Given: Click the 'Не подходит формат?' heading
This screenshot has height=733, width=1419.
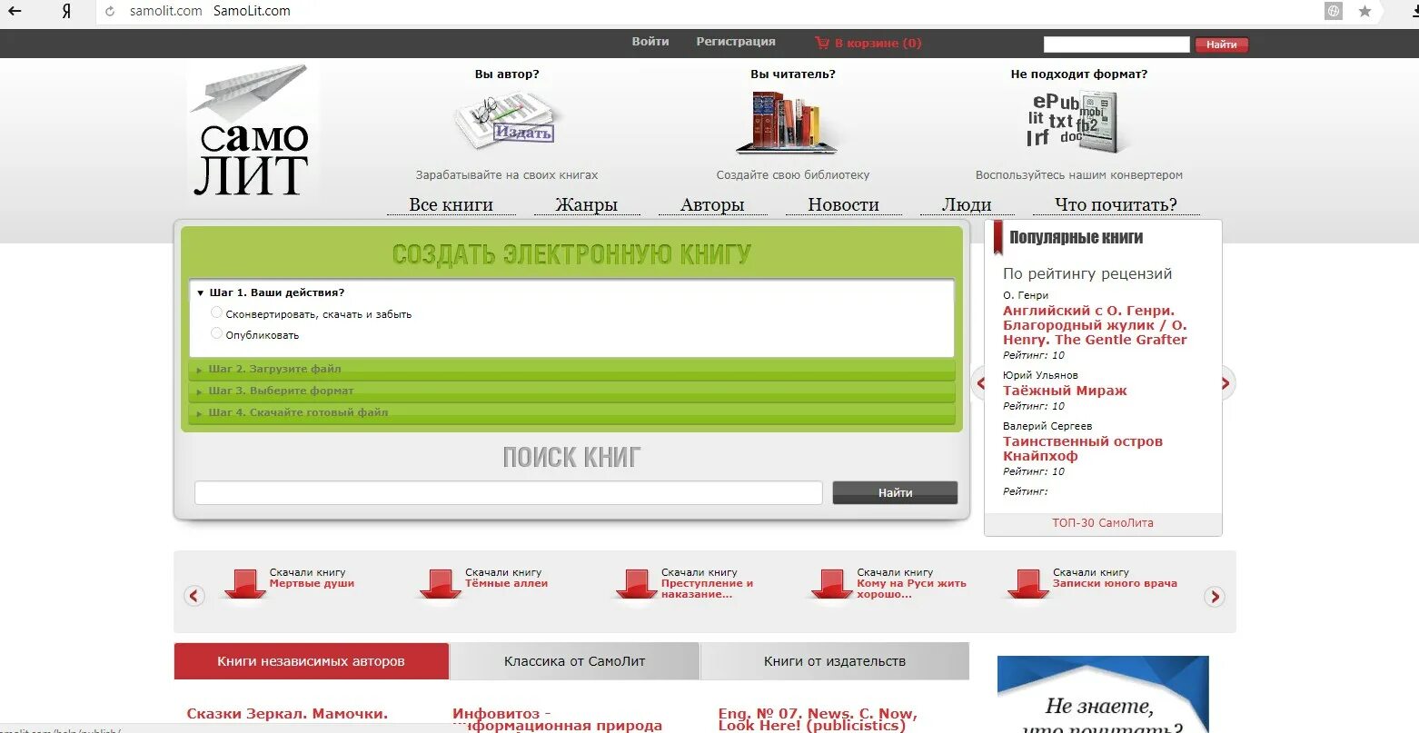Looking at the screenshot, I should (x=1079, y=74).
